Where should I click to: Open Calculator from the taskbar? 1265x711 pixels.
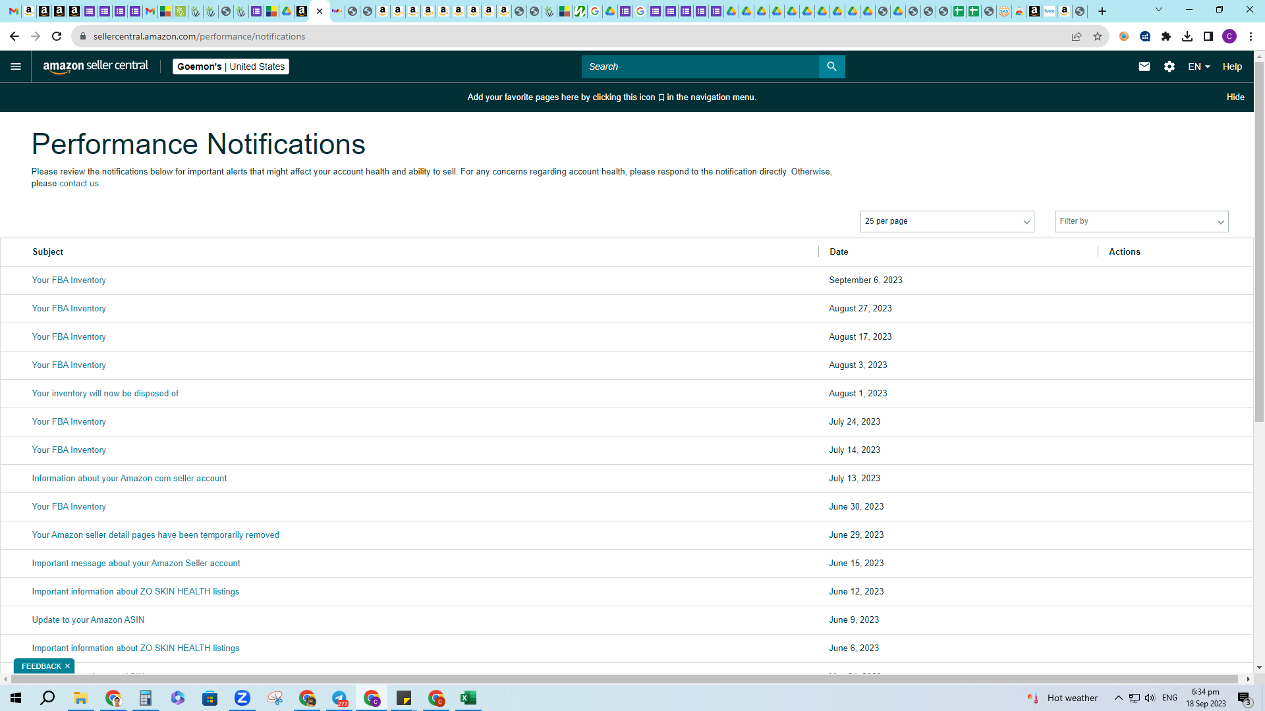pos(145,698)
